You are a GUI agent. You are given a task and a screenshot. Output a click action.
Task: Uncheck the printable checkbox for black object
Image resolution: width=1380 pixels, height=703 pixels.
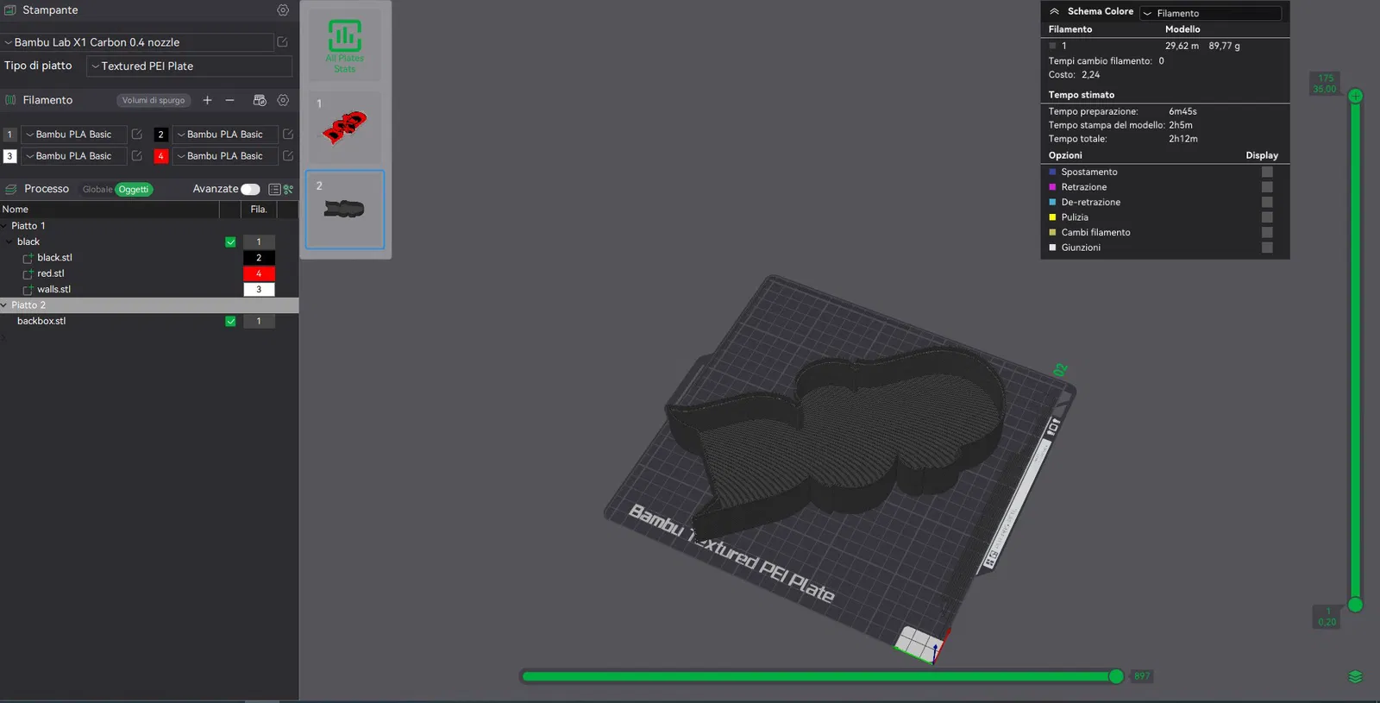point(230,242)
